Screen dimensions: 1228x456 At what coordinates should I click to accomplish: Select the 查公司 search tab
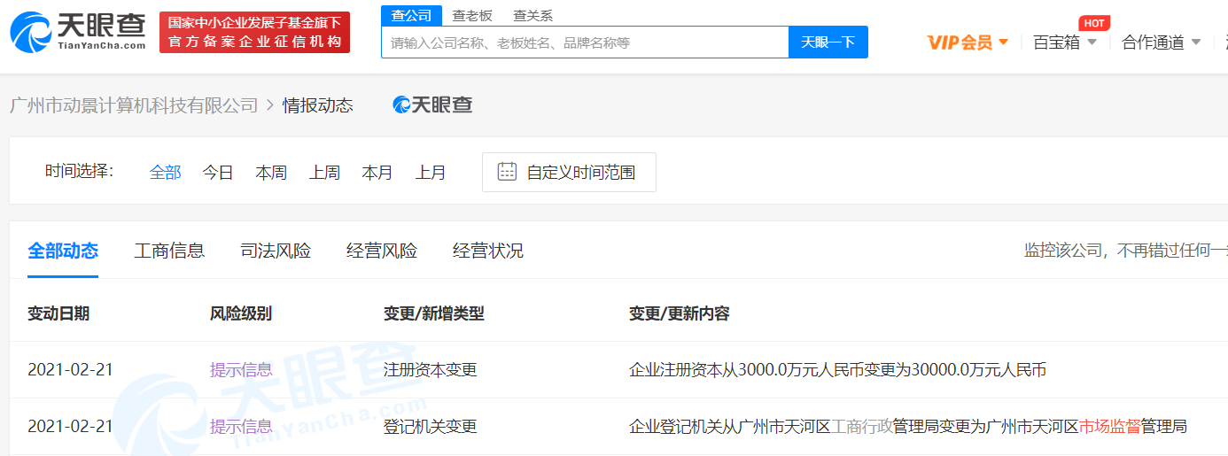pos(411,15)
